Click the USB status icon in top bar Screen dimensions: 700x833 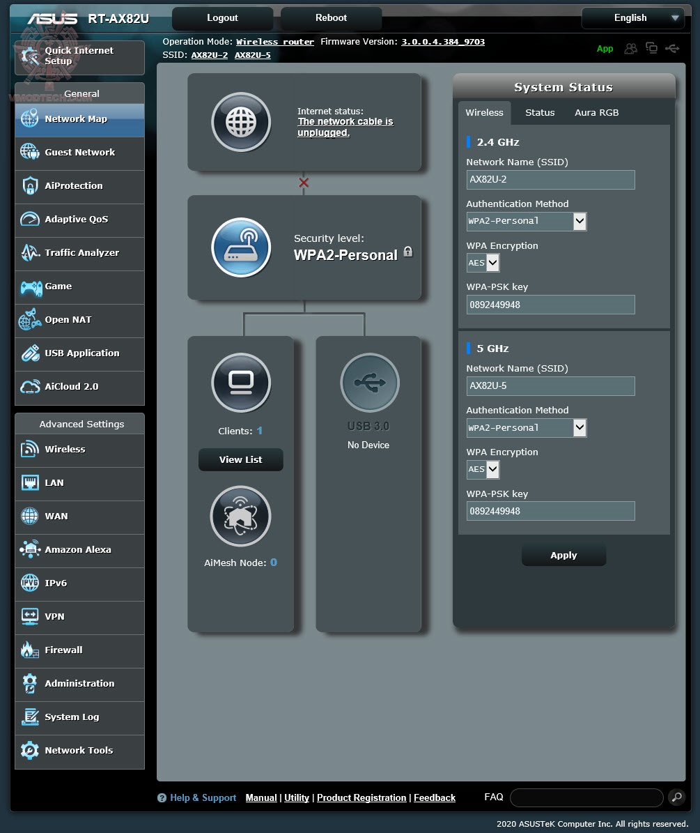pos(672,48)
